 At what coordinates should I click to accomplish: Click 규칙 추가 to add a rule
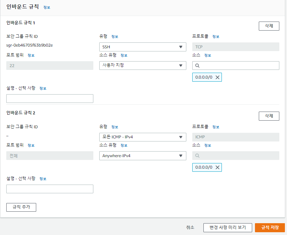click(x=21, y=207)
